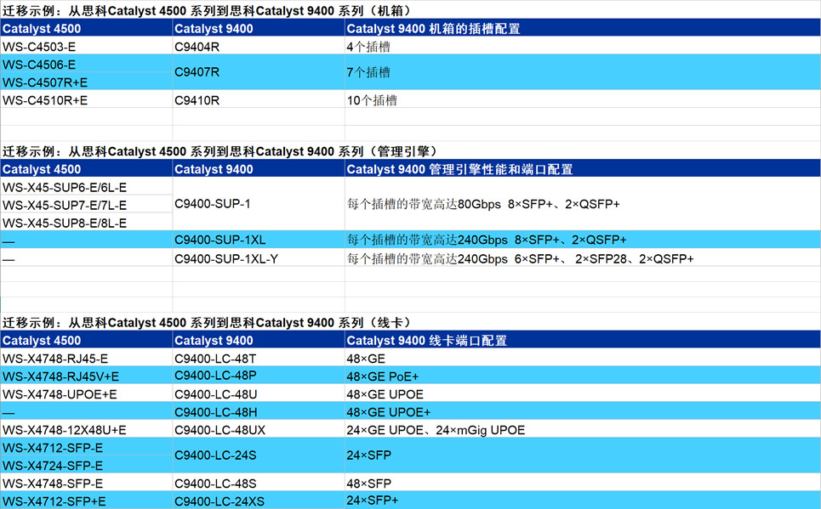Select the "WS-X45-SUP8-E/8L-E" cell
The image size is (821, 509).
(x=87, y=223)
